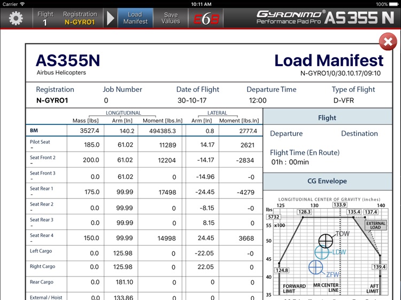Tap BM mass value 3527.4

pyautogui.click(x=89, y=131)
